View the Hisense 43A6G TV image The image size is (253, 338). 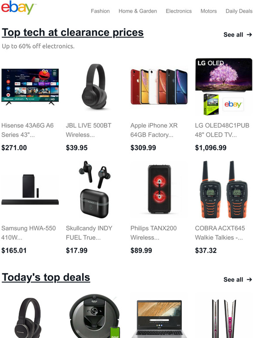point(30,86)
